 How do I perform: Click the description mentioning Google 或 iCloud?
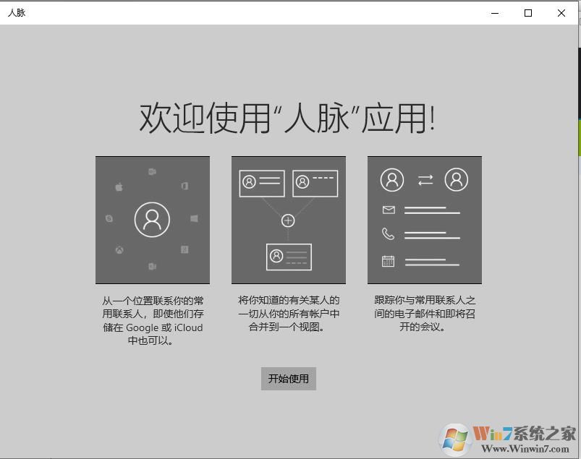pos(153,320)
